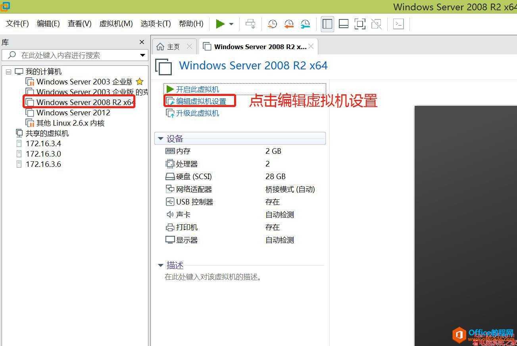The image size is (517, 346).
Task: Open the library search dropdown arrow
Action: (142, 55)
